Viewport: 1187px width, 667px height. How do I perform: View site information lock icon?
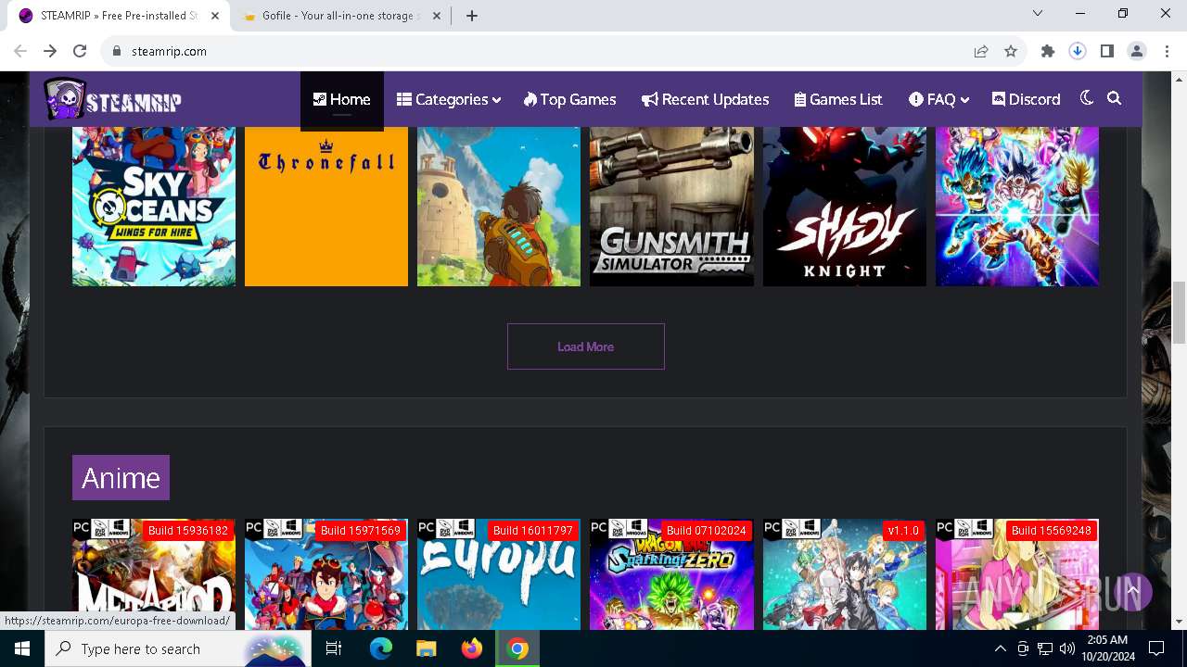[x=117, y=51]
